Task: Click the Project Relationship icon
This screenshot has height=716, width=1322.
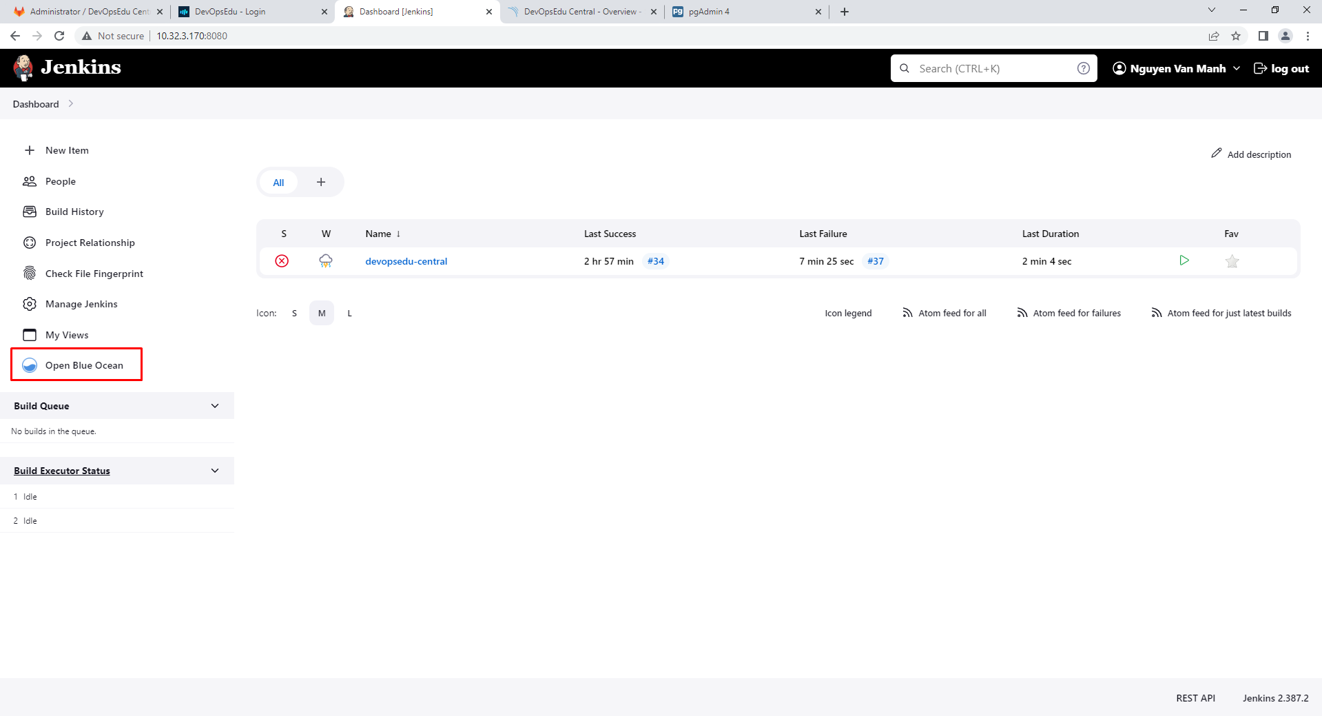Action: 30,243
